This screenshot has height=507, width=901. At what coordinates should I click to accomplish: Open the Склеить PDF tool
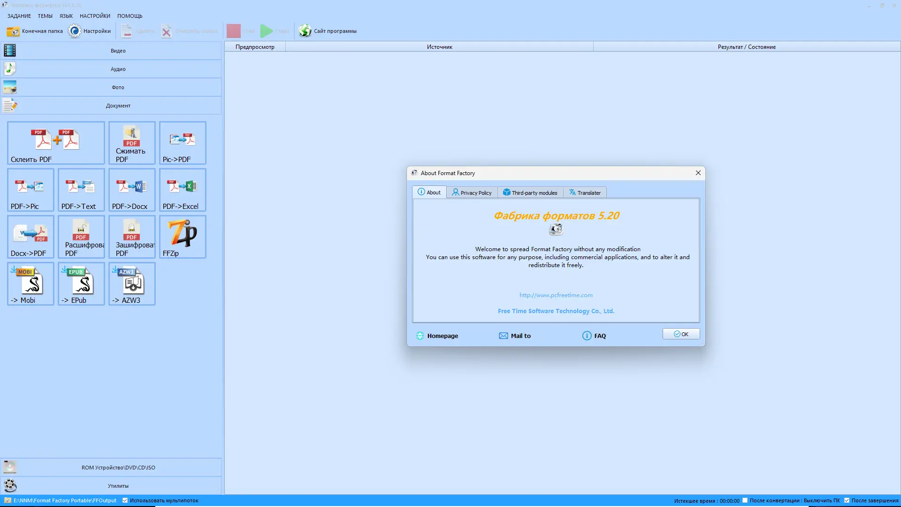pos(56,143)
